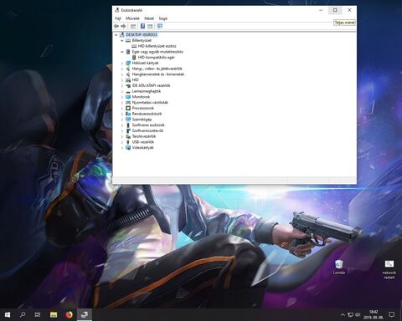Click the forward arrow toolbar icon
This screenshot has height=321, width=402.
tap(123, 26)
